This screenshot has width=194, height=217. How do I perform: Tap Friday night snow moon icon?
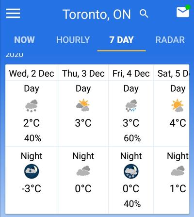pos(131,171)
